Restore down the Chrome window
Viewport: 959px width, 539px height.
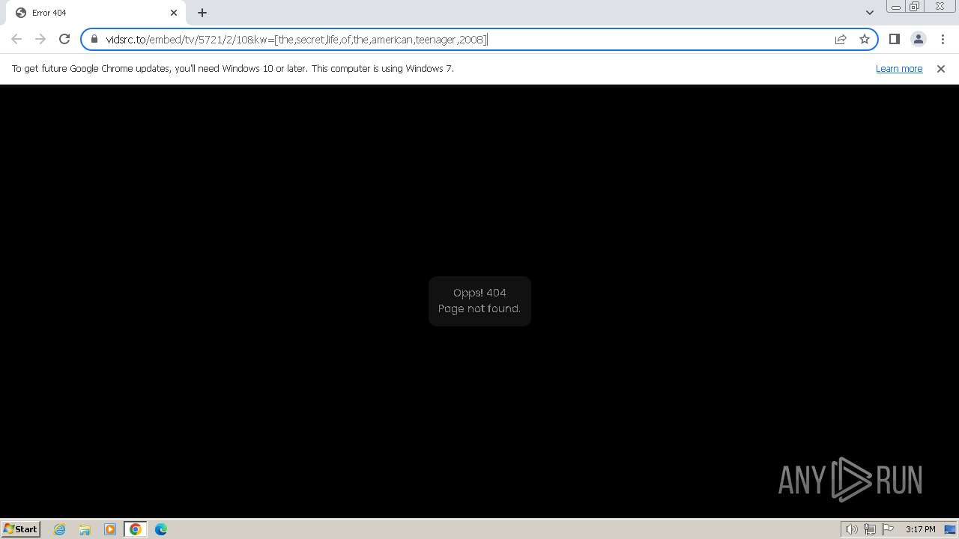pyautogui.click(x=915, y=7)
